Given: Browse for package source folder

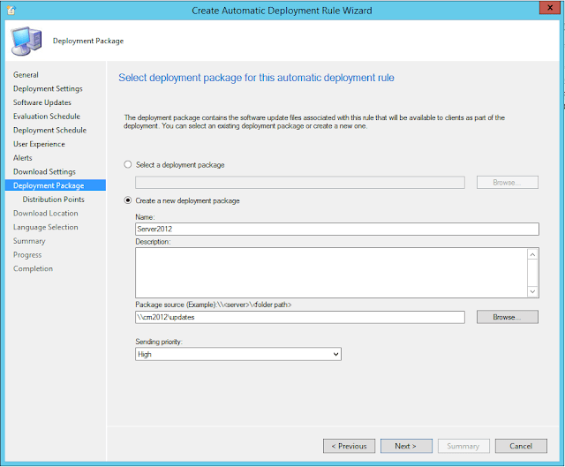Looking at the screenshot, I should coord(507,317).
